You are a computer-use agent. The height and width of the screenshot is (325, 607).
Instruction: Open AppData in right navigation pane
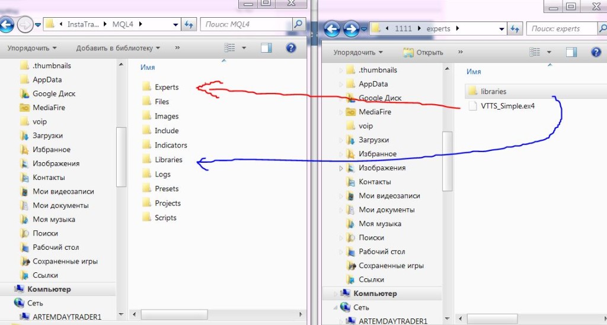(367, 84)
